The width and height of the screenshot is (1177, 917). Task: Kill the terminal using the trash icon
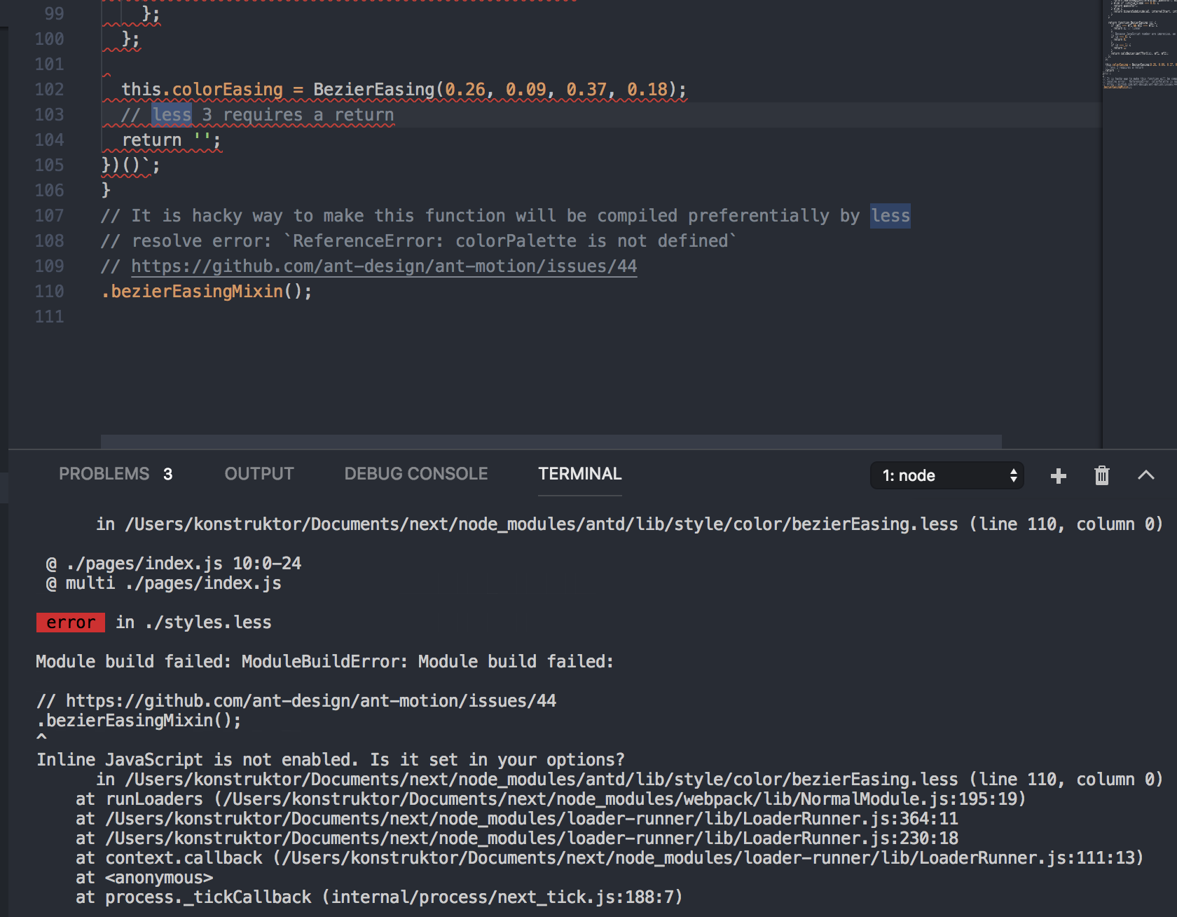(1102, 475)
